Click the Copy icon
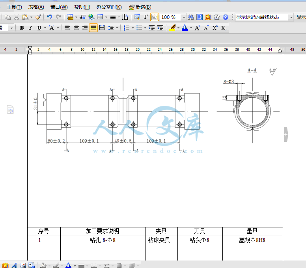 point(7,17)
